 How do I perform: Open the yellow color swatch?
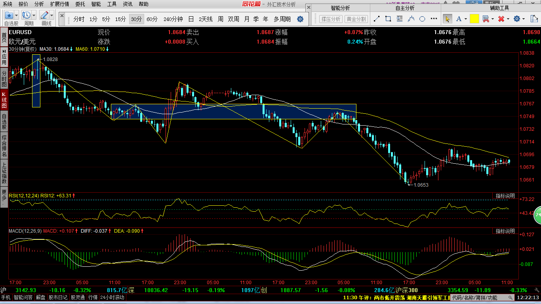pyautogui.click(x=474, y=19)
